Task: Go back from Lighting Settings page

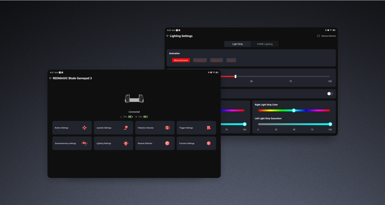Action: click(x=167, y=36)
